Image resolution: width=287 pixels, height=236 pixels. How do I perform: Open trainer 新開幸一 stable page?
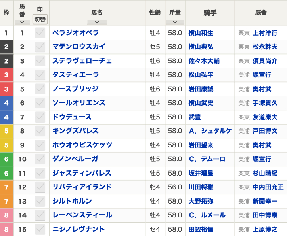pos(265,201)
